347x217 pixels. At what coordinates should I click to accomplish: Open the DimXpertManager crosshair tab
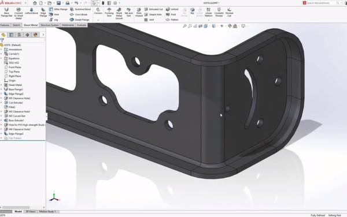27,35
